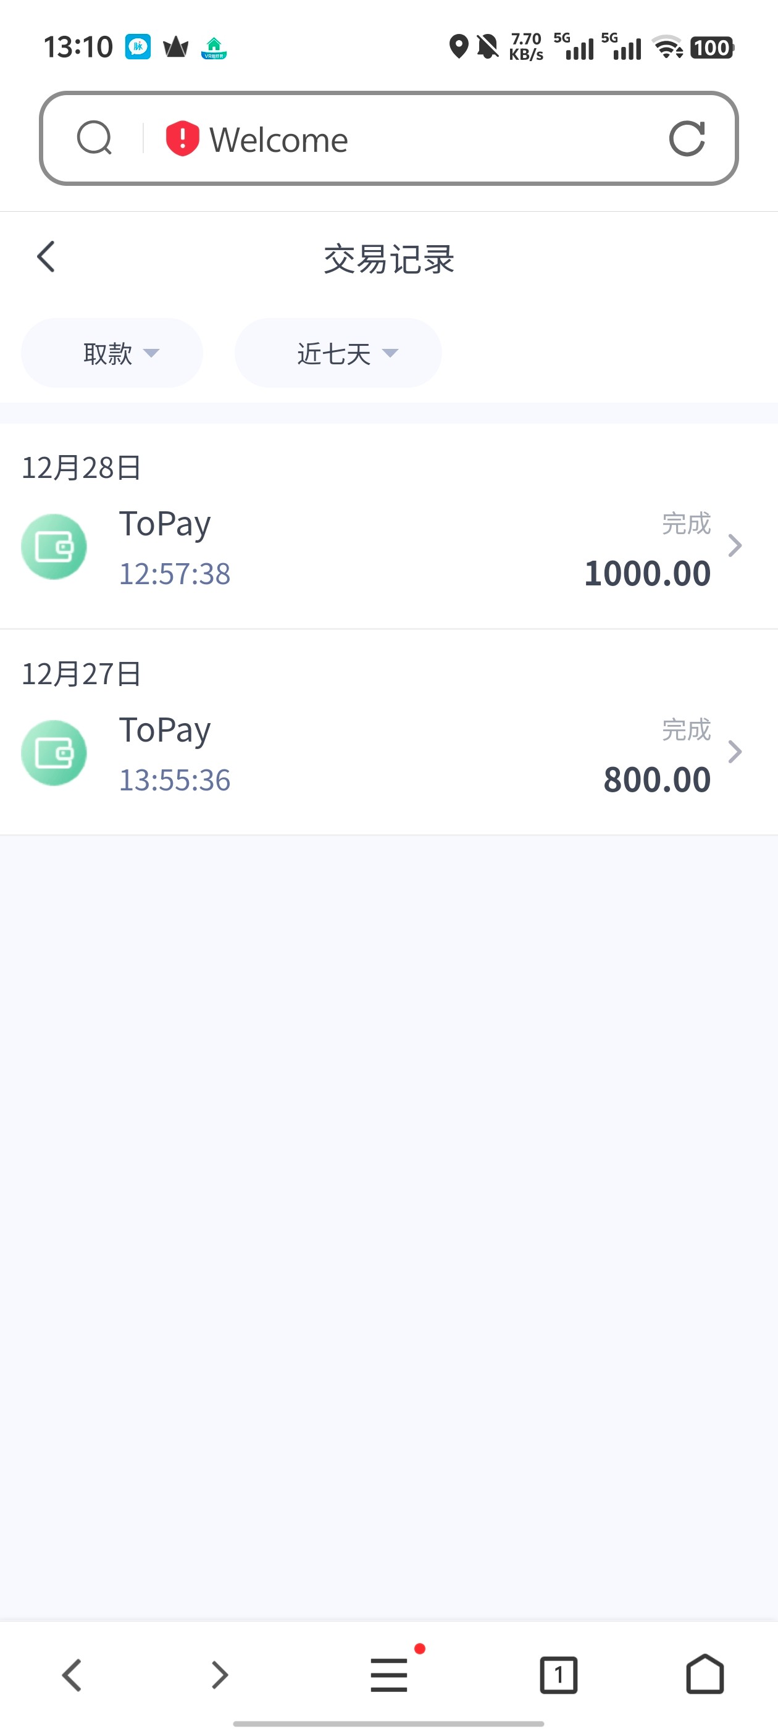
Task: Tap the battery indicator in status bar
Action: [x=711, y=48]
